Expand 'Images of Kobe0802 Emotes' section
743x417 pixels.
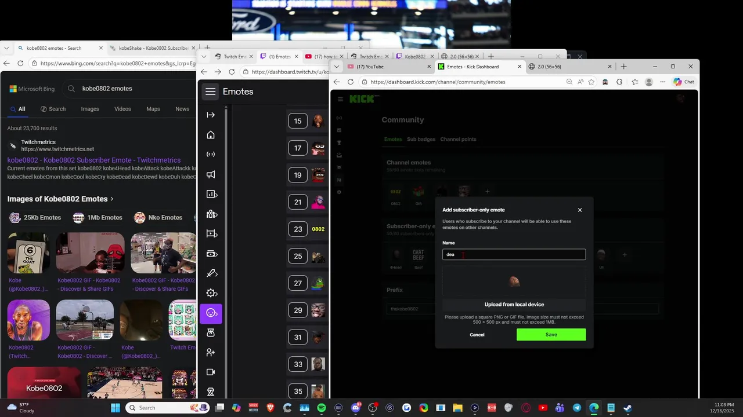[x=60, y=199]
